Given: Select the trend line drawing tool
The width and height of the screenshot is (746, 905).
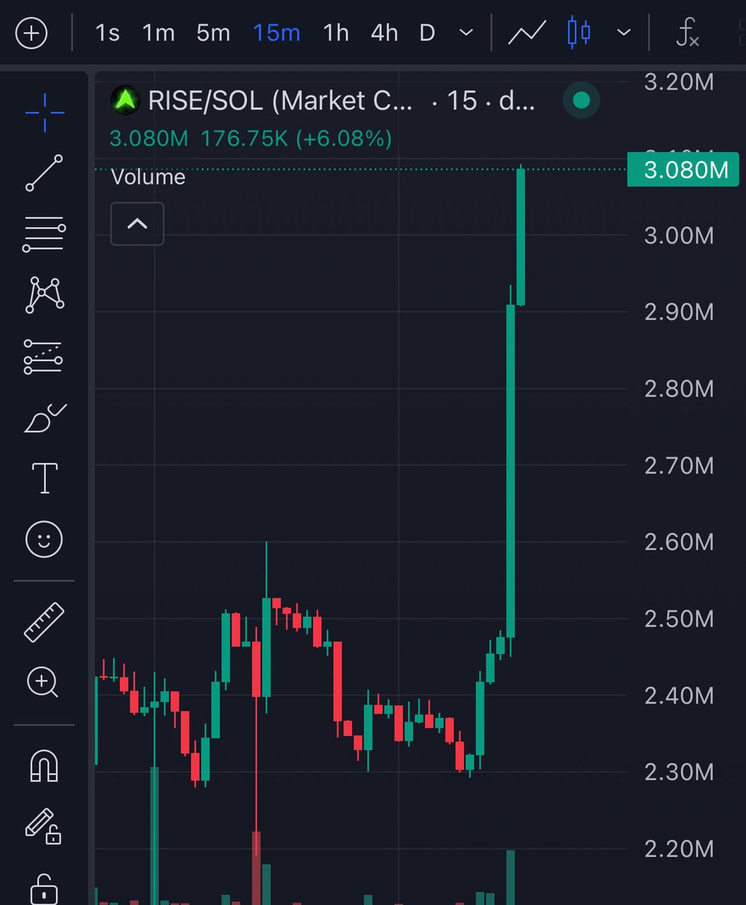Looking at the screenshot, I should tap(45, 173).
